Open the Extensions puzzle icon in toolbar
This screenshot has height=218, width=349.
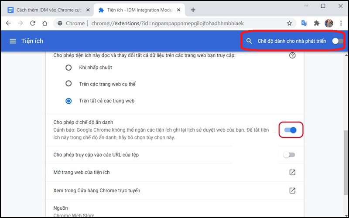coord(317,23)
